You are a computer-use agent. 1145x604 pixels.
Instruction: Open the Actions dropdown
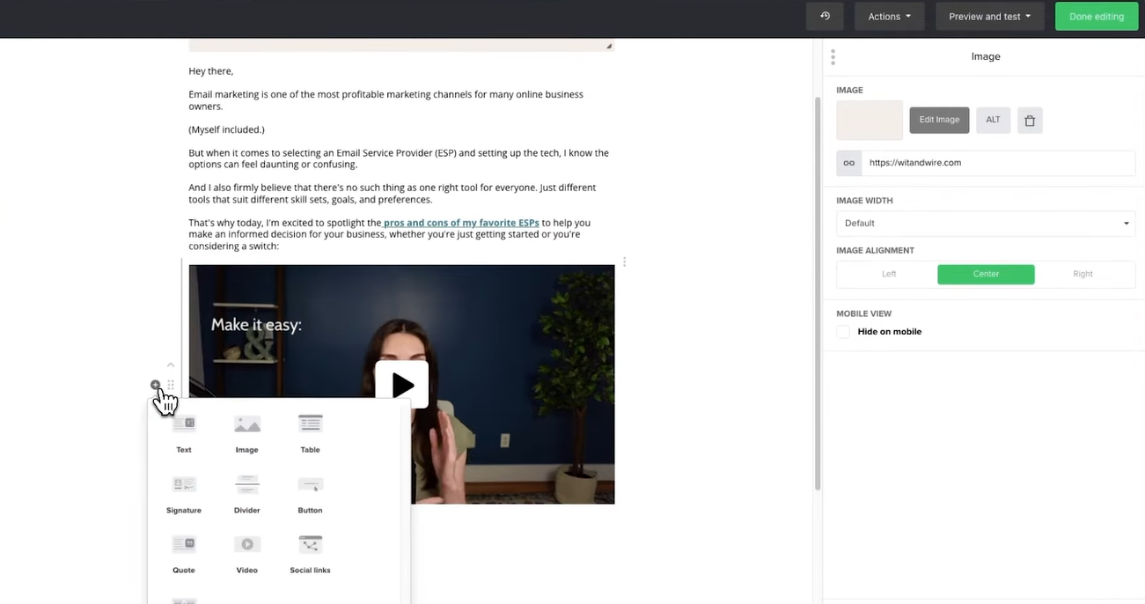point(889,16)
